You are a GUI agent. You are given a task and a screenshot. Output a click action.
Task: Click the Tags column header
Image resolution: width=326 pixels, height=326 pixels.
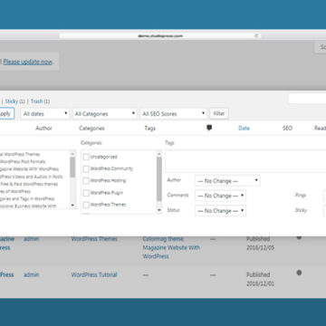[149, 129]
